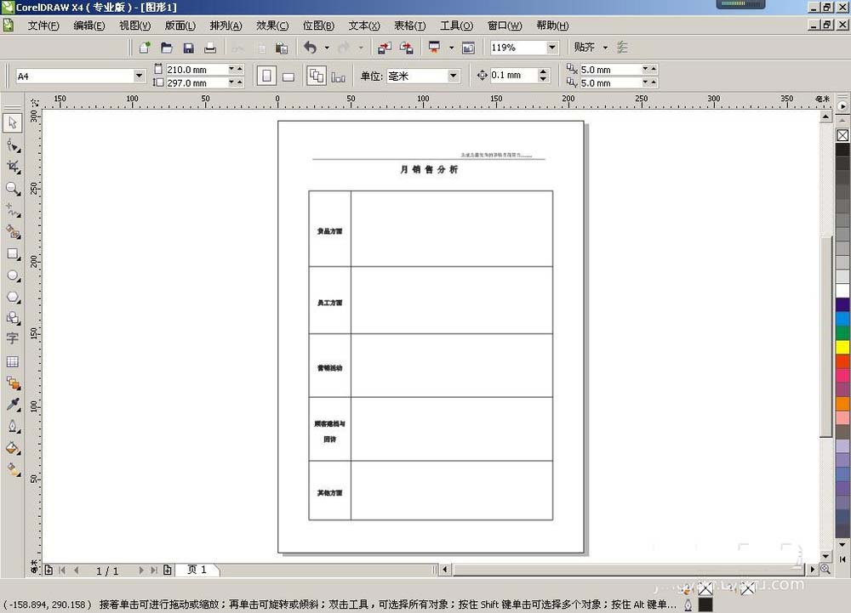Select the Zoom tool
The image size is (851, 613).
point(12,187)
